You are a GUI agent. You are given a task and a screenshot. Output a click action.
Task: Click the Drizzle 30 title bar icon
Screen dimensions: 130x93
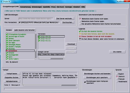(1, 2)
